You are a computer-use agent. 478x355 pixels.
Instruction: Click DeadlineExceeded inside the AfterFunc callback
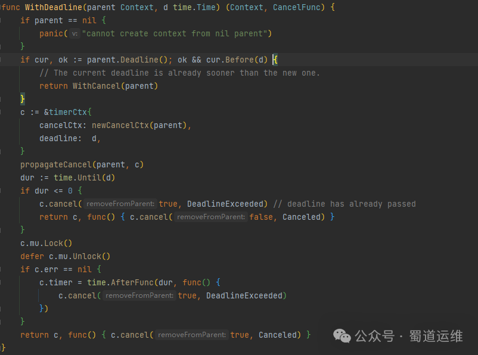click(244, 295)
